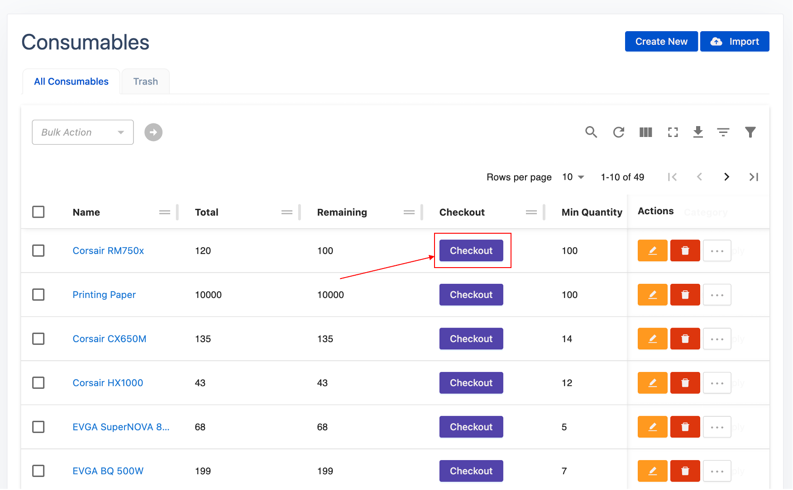Screen dimensions: 793x490
Task: Open the sort lines icon
Action: tap(723, 132)
